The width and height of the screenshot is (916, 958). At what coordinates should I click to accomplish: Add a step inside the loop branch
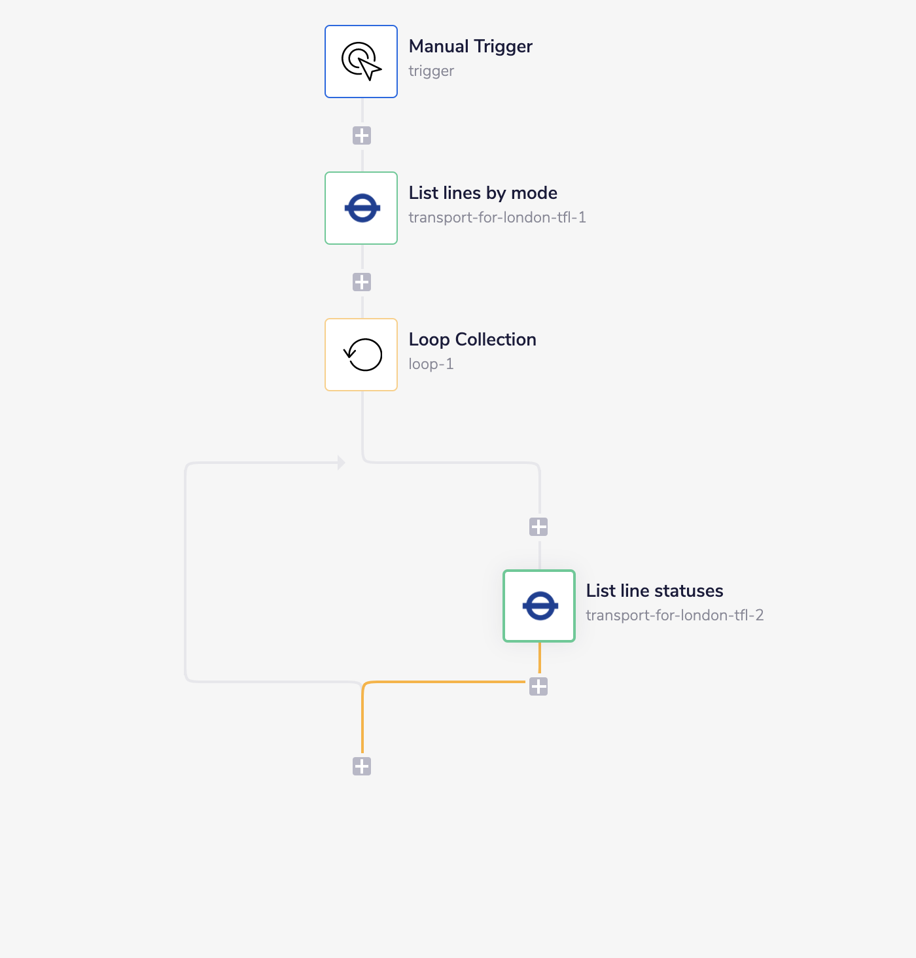538,526
